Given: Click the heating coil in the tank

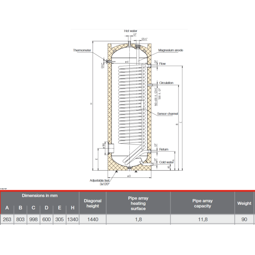Looking at the screenshot, I should coord(130,104).
